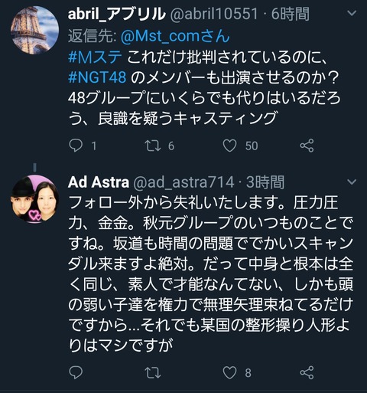View abril_アブリル's profile picture

[x=34, y=30]
